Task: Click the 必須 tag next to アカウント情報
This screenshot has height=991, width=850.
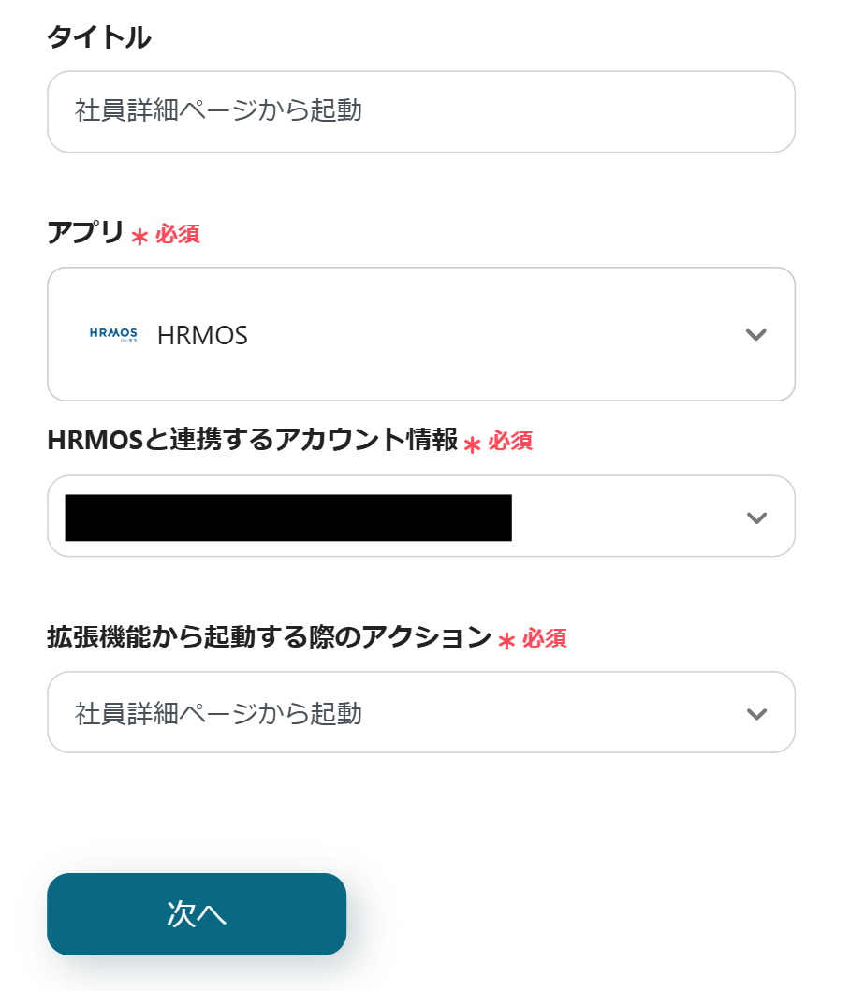Action: pos(510,442)
